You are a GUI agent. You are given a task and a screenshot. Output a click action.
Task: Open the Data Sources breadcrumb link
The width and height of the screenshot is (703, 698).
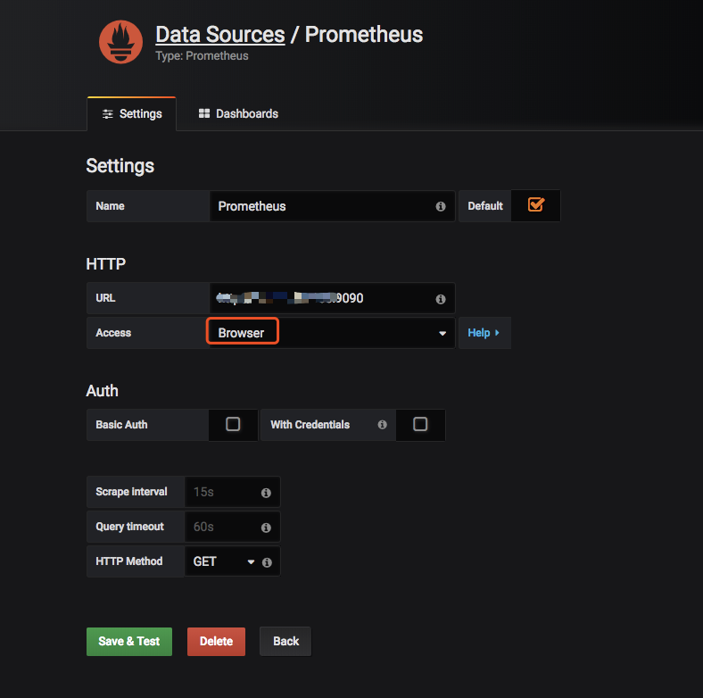[220, 35]
